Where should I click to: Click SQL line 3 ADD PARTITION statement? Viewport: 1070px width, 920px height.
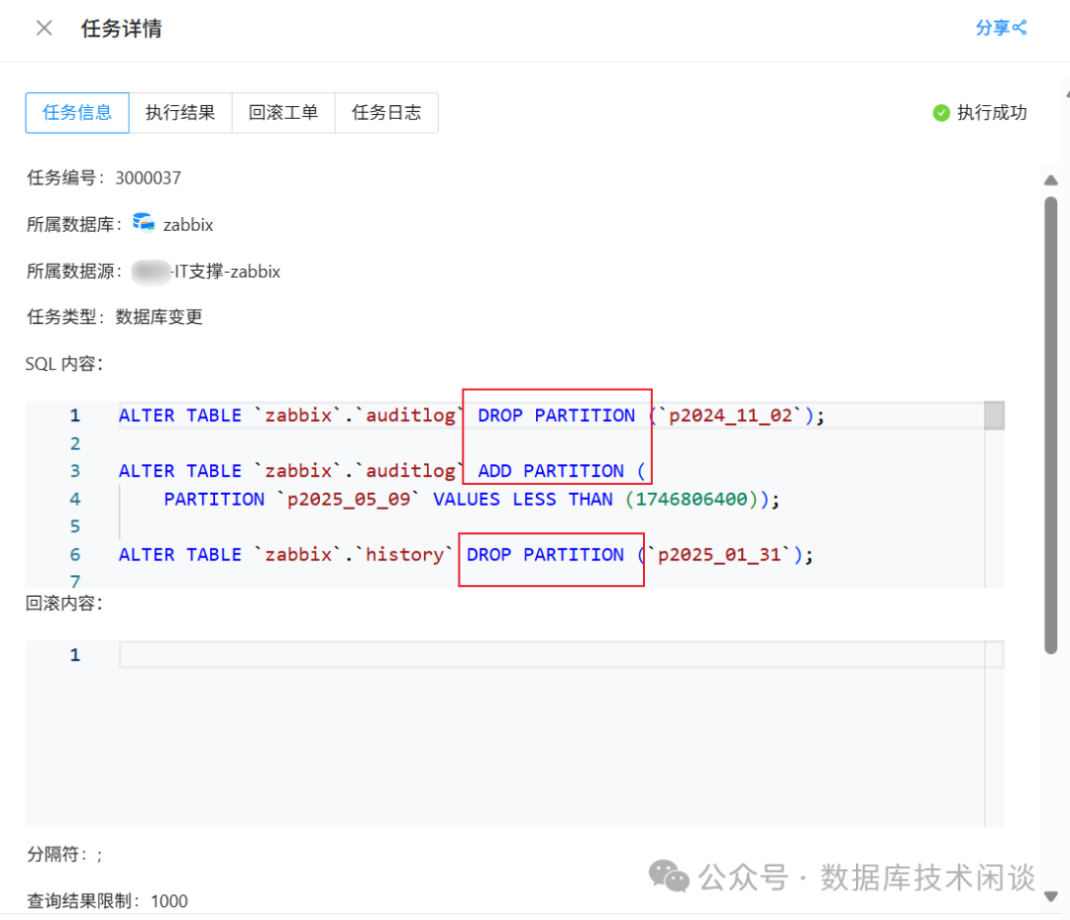(x=382, y=471)
